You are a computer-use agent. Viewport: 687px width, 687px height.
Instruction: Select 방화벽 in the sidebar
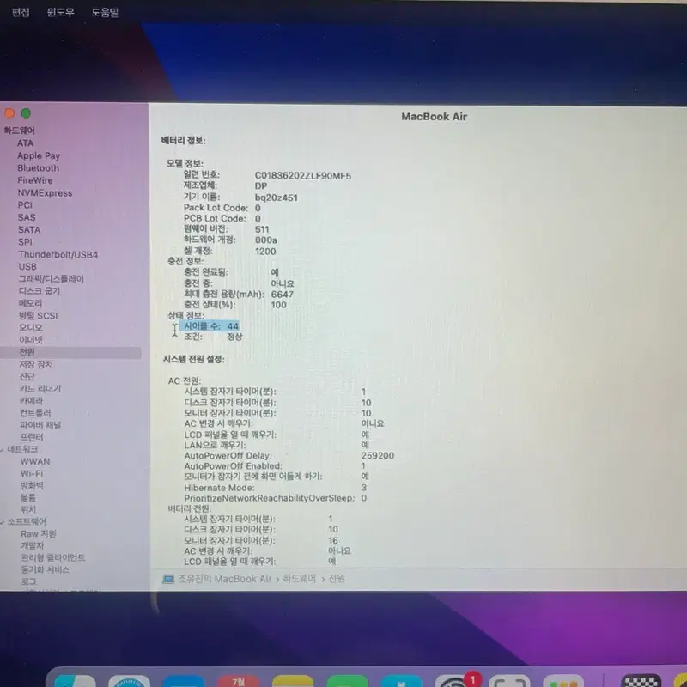[32, 485]
